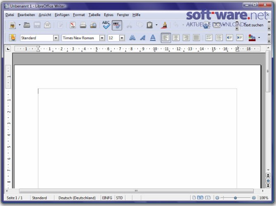Open the Hilfe menu
276x206 pixels.
pos(137,15)
